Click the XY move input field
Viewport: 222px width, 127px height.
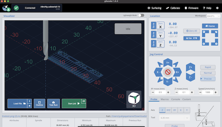coord(160,92)
